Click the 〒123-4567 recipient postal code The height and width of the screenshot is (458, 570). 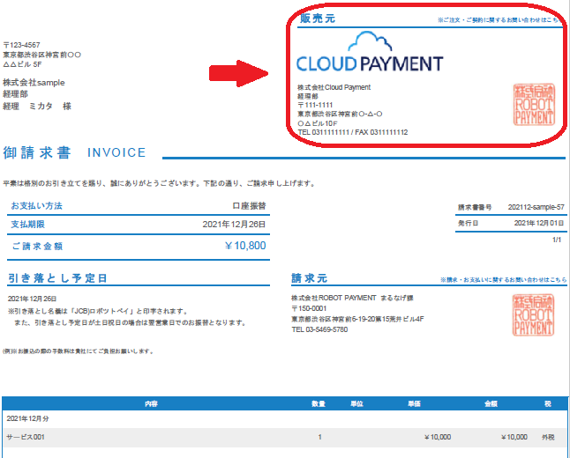point(21,45)
